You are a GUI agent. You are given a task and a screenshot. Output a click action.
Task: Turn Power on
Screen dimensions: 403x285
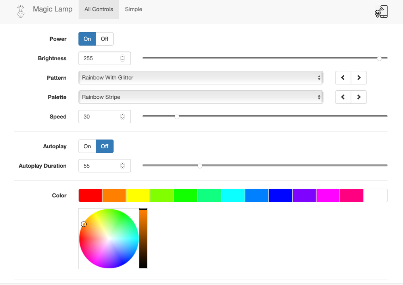pos(87,39)
